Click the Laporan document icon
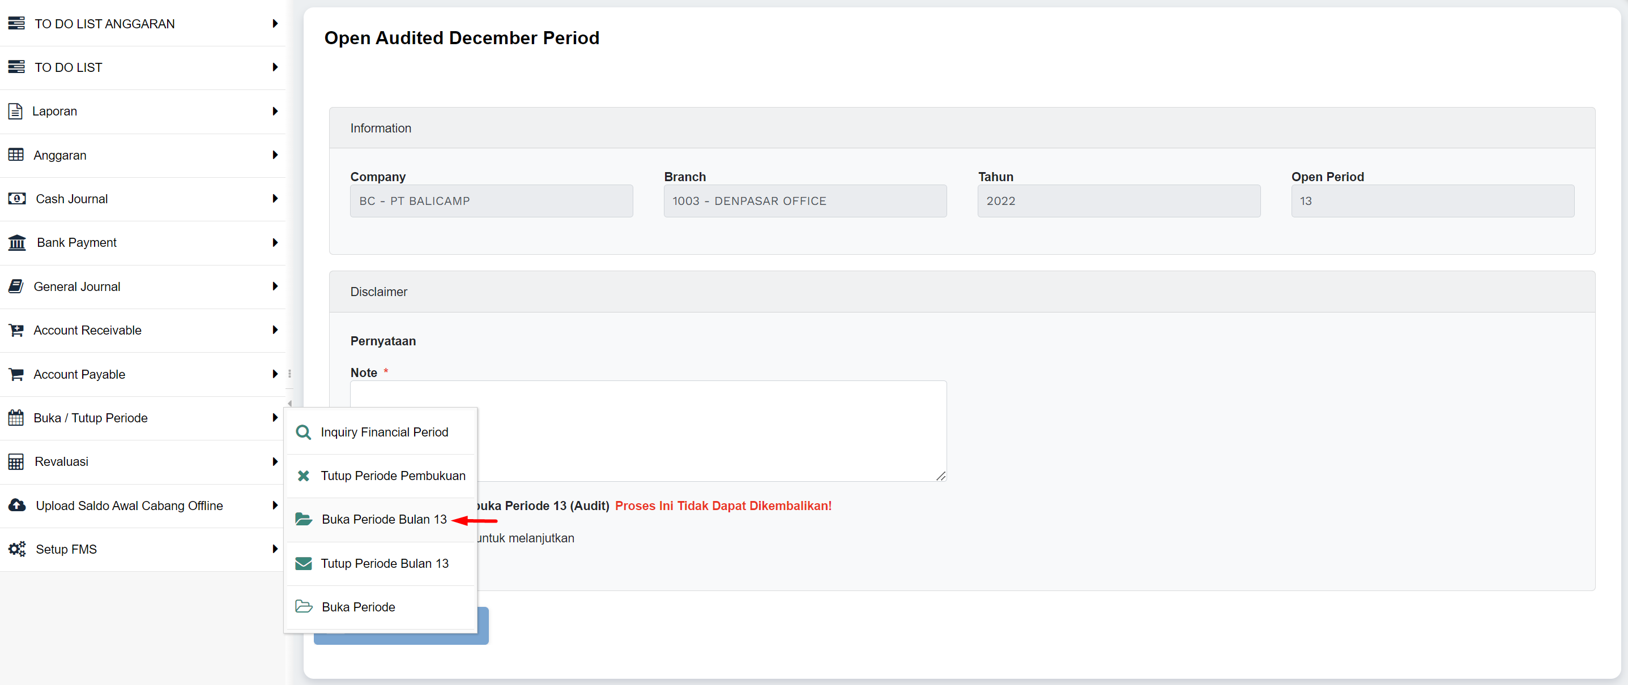Image resolution: width=1628 pixels, height=685 pixels. click(x=16, y=111)
